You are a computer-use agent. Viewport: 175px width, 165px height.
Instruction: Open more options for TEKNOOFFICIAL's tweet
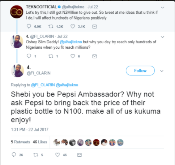point(162,8)
